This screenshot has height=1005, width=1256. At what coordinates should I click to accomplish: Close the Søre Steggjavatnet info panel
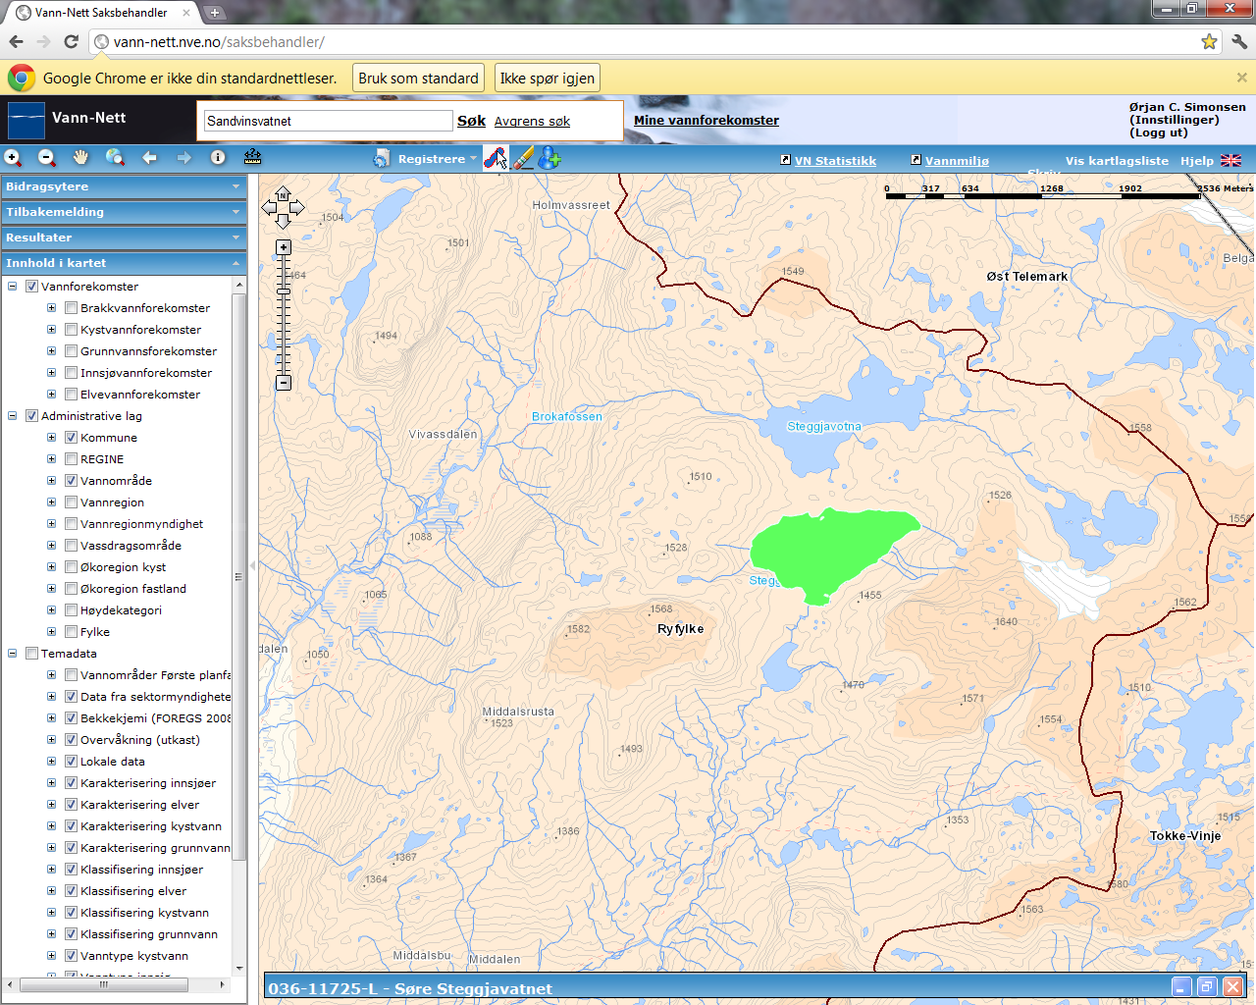tap(1232, 987)
